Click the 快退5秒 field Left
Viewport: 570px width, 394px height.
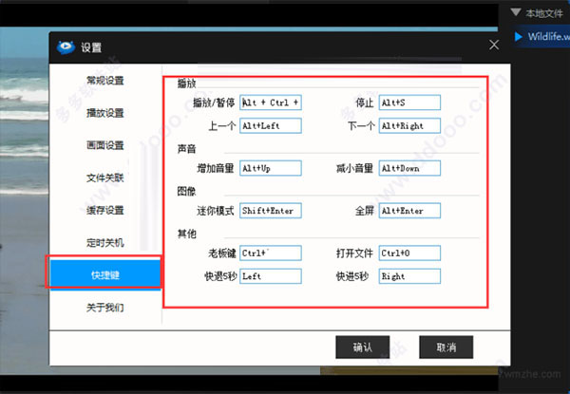(271, 276)
